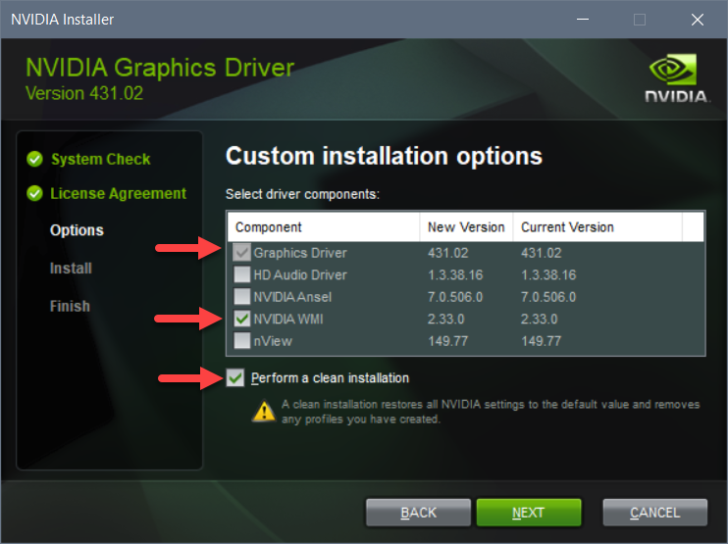Toggle the Graphics Driver checkbox

click(242, 252)
